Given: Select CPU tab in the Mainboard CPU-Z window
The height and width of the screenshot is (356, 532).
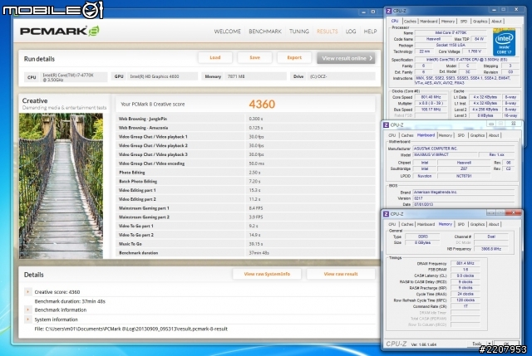Looking at the screenshot, I should (392, 135).
